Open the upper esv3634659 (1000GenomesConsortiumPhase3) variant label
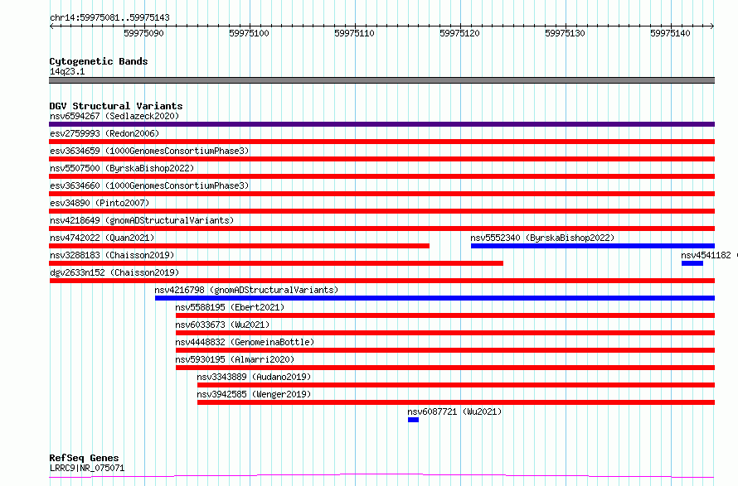The image size is (738, 486). pos(149,151)
